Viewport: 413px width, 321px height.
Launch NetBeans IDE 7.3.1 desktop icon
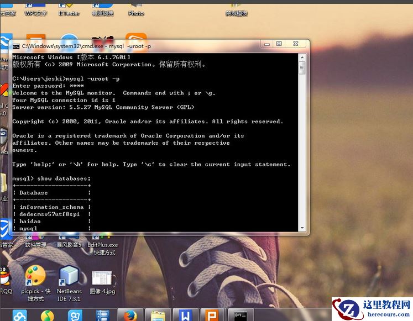69,283
